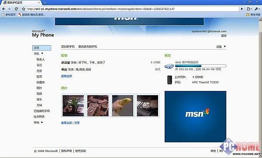Click the msn banner at page top
262x158 pixels.
(x=130, y=21)
